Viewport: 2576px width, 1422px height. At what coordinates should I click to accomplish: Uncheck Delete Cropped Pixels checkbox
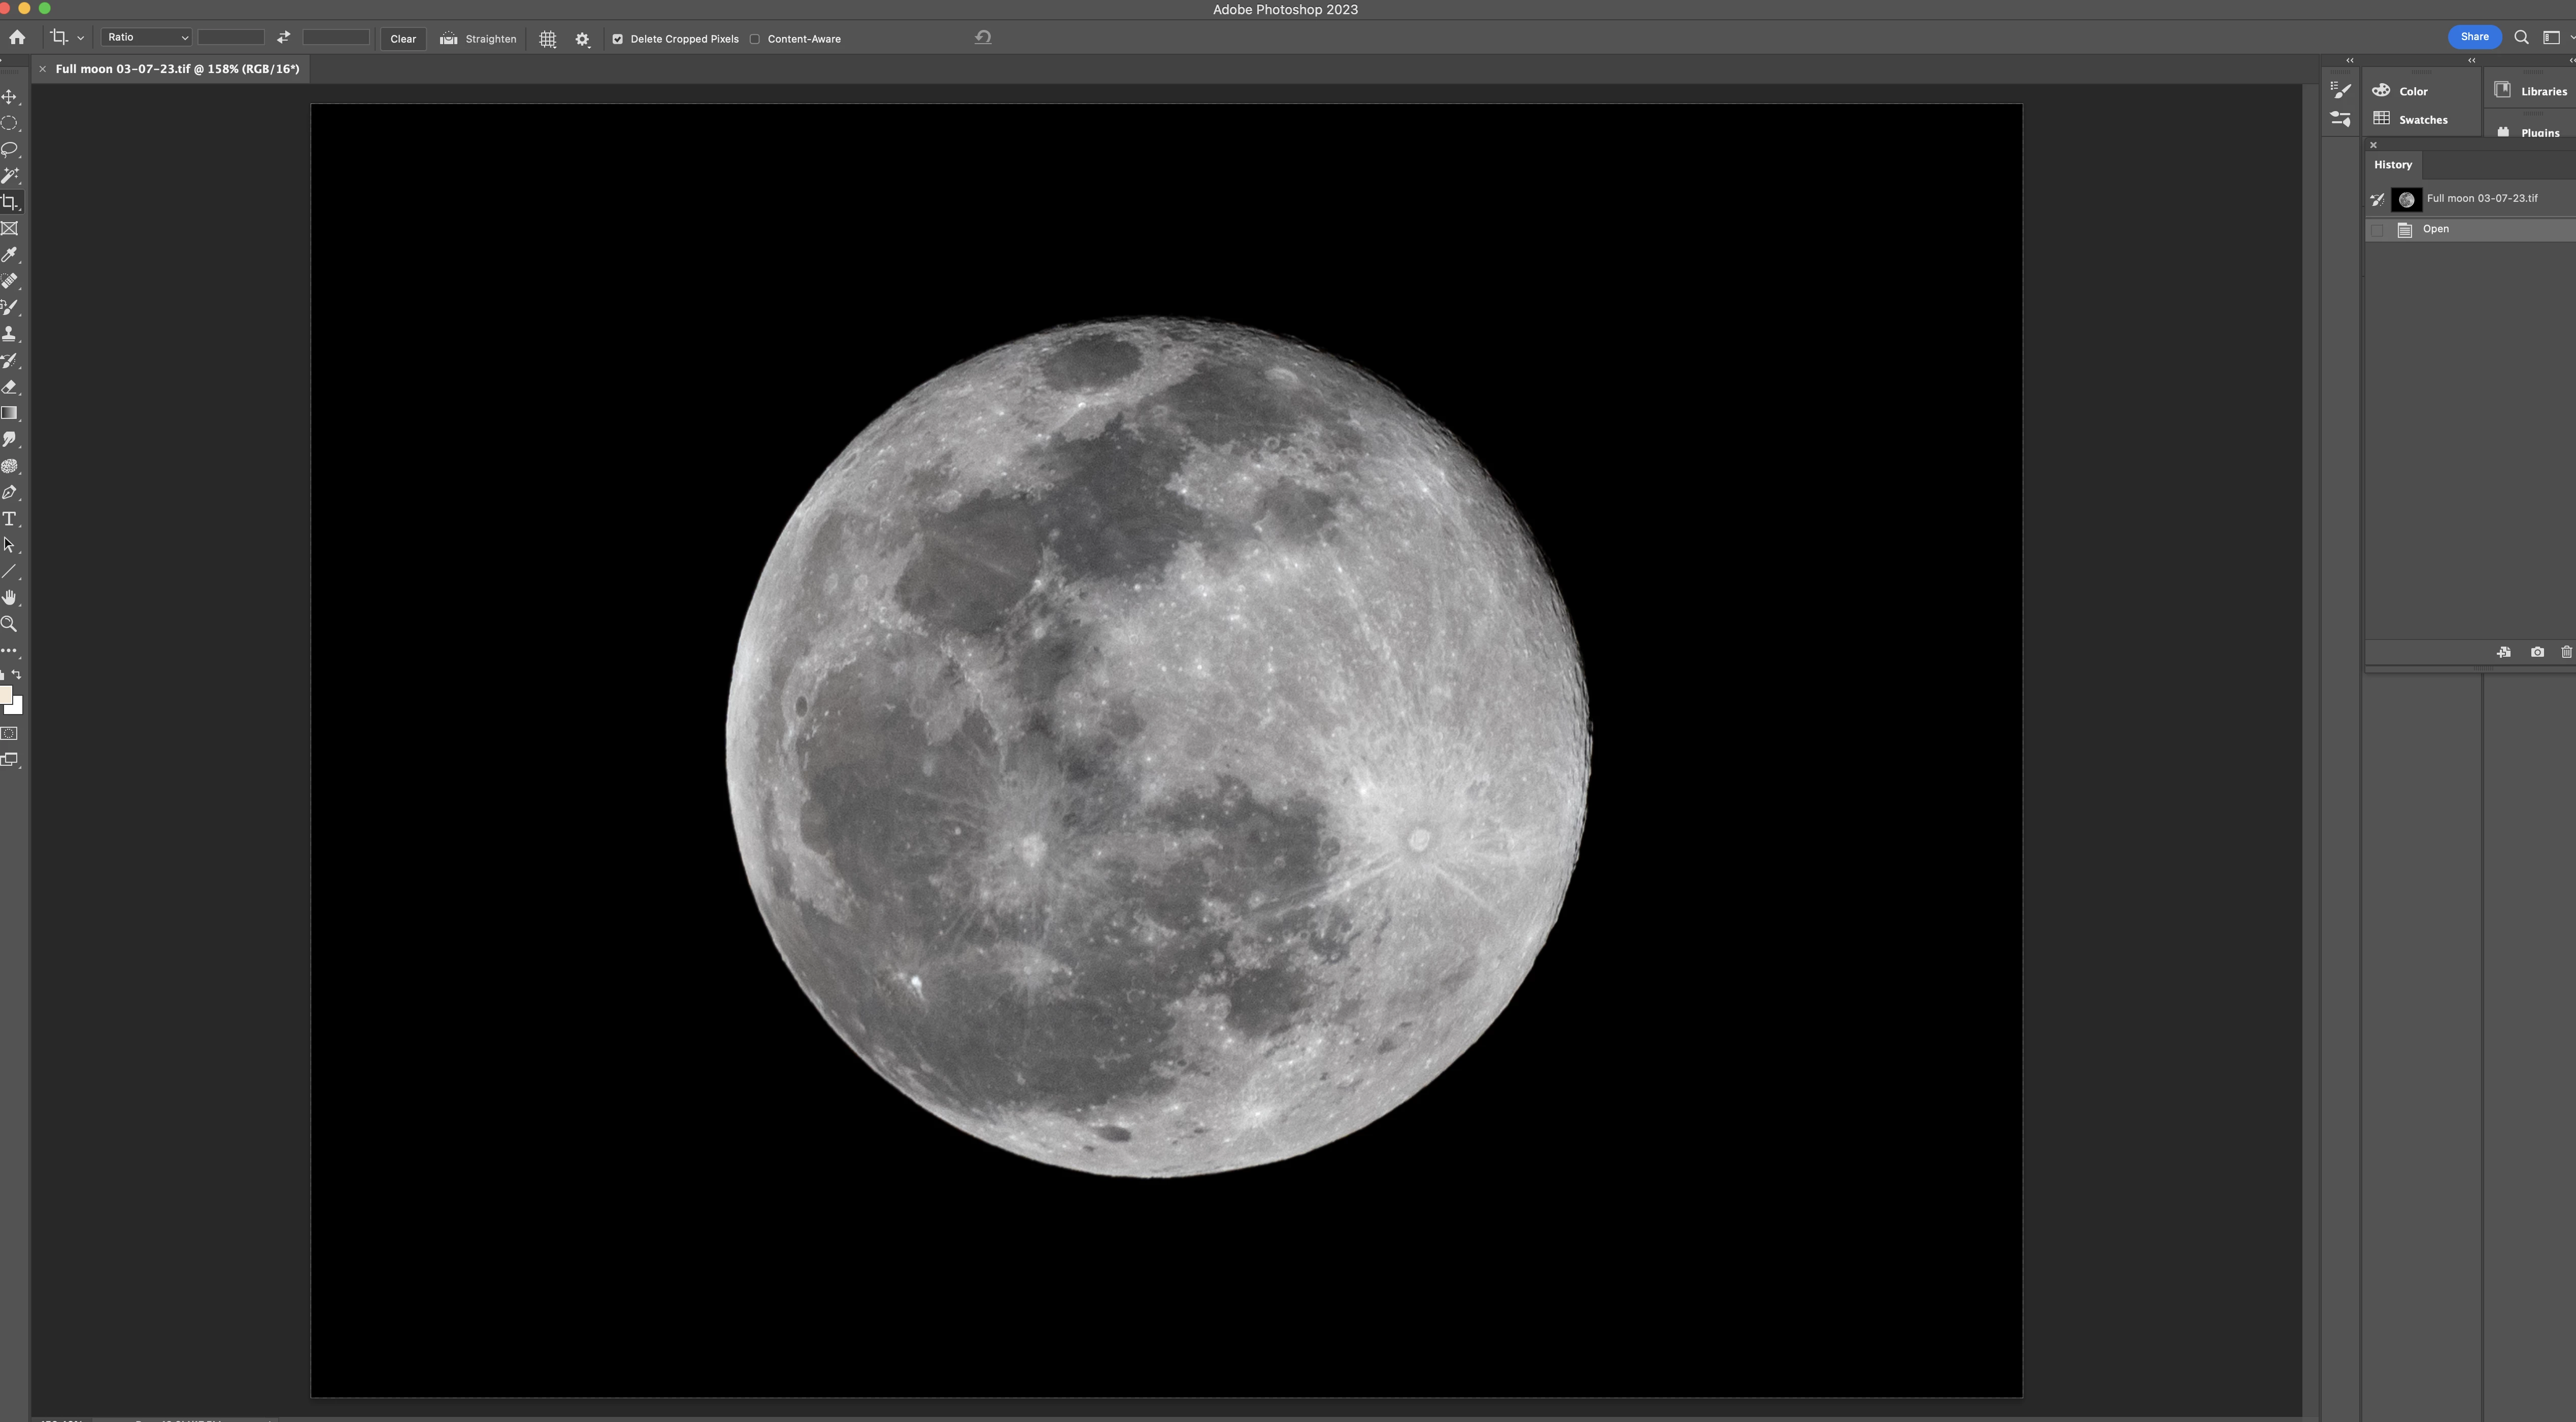[617, 39]
